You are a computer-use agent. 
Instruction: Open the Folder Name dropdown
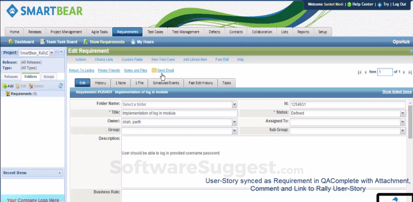click(x=234, y=104)
